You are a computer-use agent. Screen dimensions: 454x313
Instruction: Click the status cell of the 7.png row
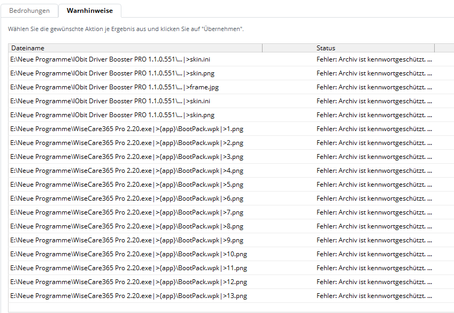(374, 212)
